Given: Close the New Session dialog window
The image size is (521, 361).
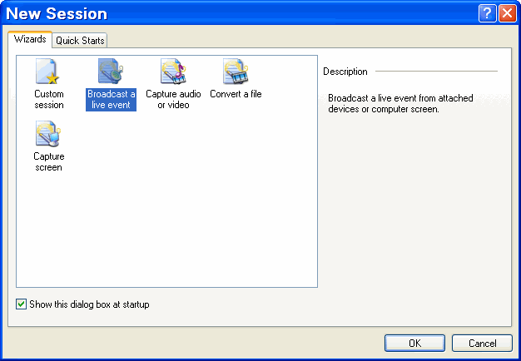Looking at the screenshot, I should click(508, 13).
